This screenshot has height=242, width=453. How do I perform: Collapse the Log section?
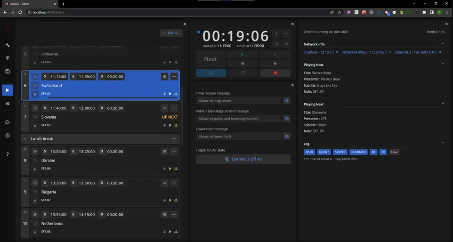click(443, 143)
